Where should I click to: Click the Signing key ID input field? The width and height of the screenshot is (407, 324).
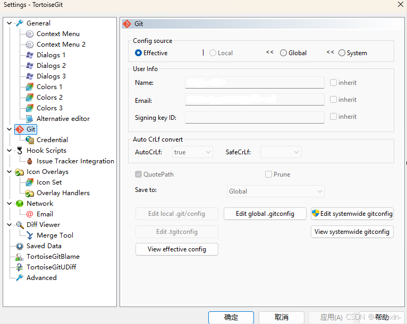pyautogui.click(x=255, y=117)
